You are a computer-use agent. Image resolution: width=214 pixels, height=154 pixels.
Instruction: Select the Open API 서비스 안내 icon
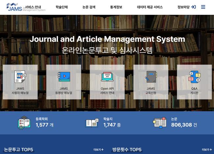(x=107, y=77)
